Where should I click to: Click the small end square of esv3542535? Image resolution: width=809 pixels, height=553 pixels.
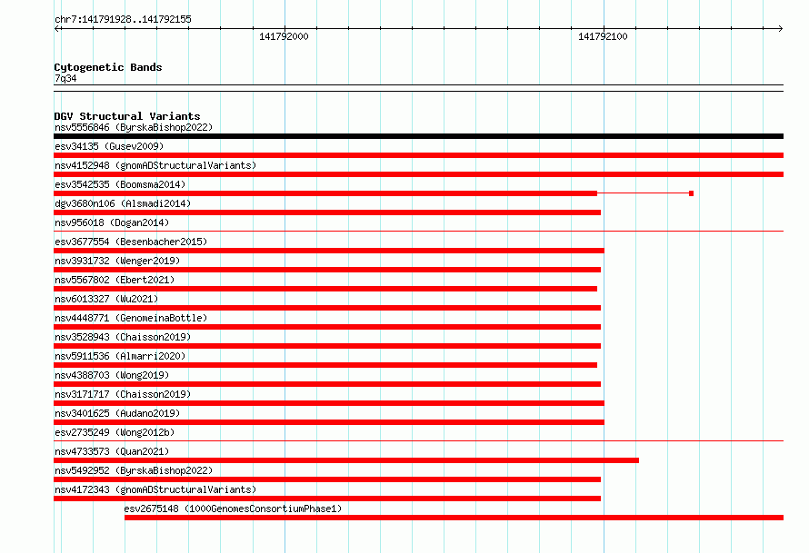point(692,193)
